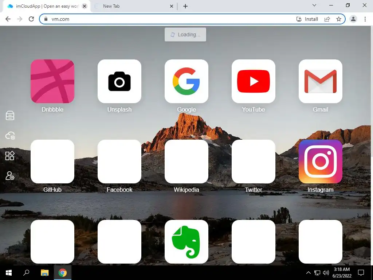Close the imCloudApp tab

(x=85, y=6)
